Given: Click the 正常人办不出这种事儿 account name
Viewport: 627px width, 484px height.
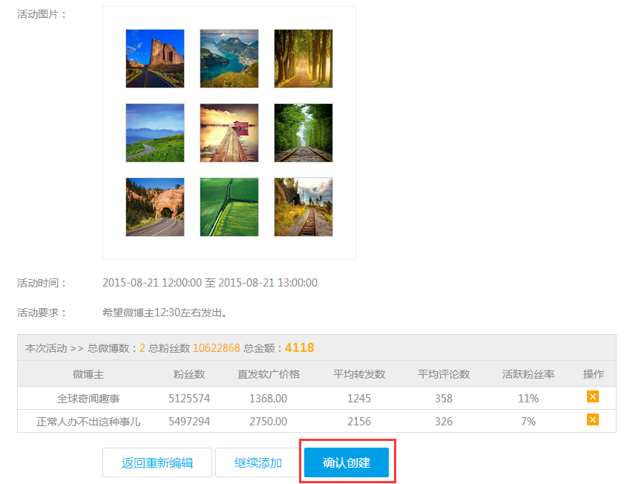Looking at the screenshot, I should click(x=88, y=421).
